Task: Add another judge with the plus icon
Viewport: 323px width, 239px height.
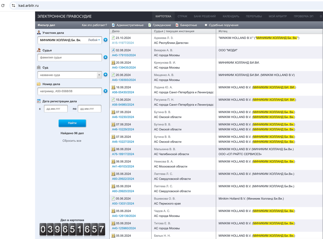Action: (x=106, y=57)
